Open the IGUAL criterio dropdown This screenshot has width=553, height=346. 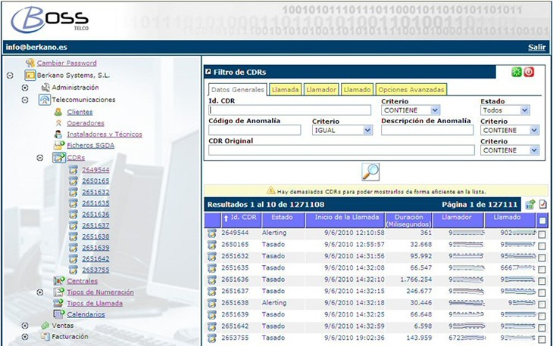(342, 130)
